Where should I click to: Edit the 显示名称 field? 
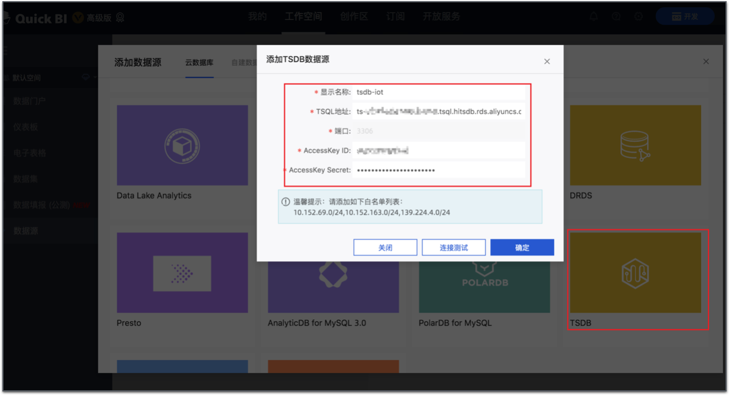[x=439, y=92]
